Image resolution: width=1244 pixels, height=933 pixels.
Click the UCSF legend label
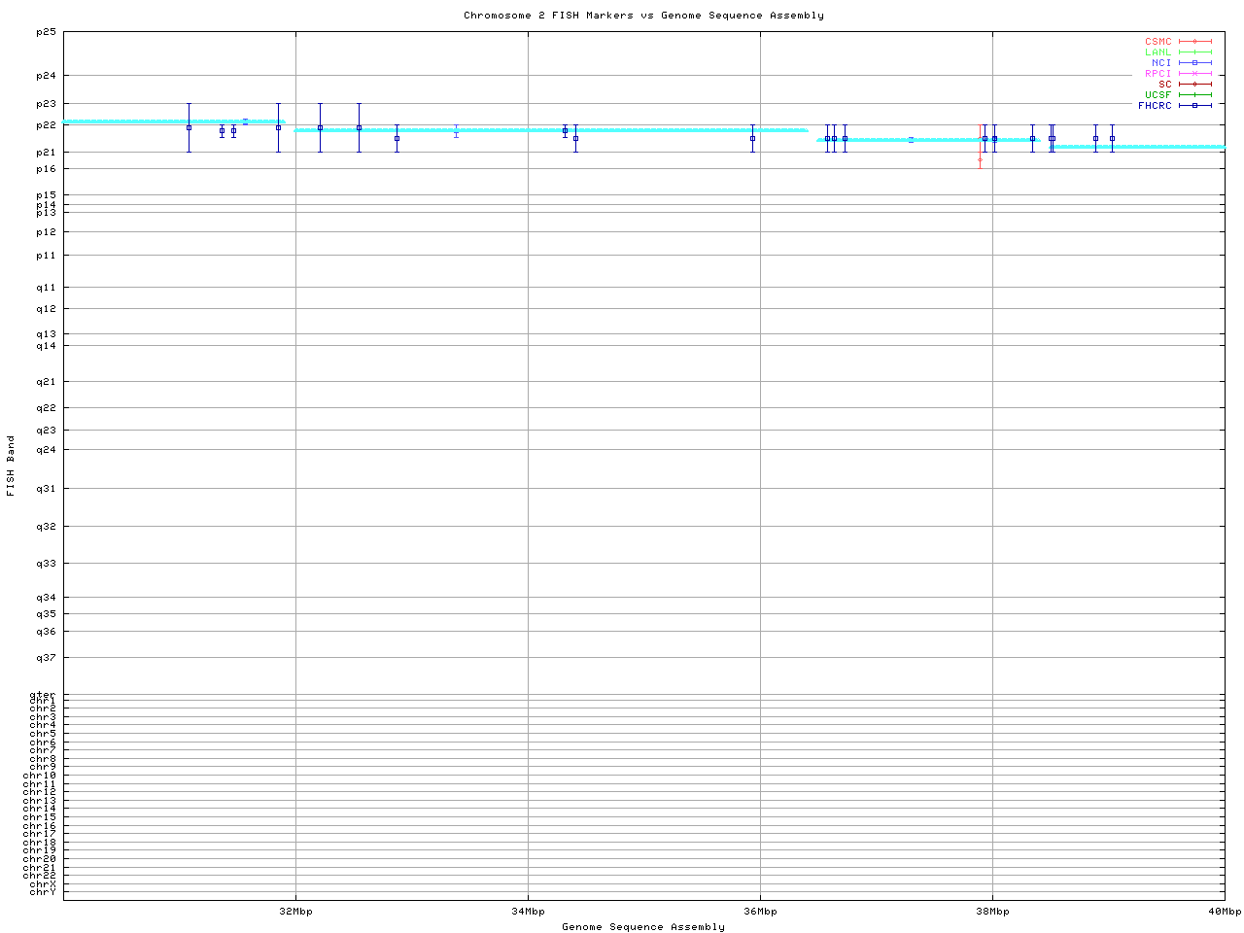click(1158, 95)
